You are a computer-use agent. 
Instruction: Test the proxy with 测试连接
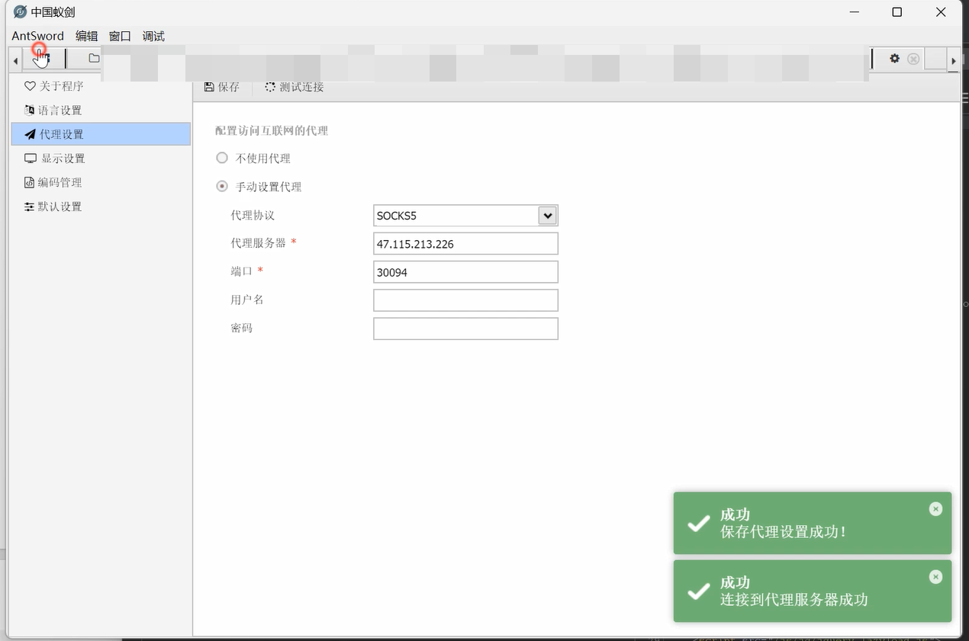point(295,87)
